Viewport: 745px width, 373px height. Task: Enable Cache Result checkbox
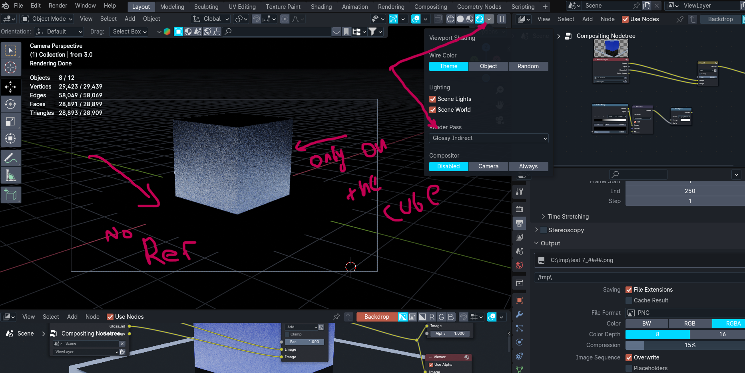(x=629, y=300)
